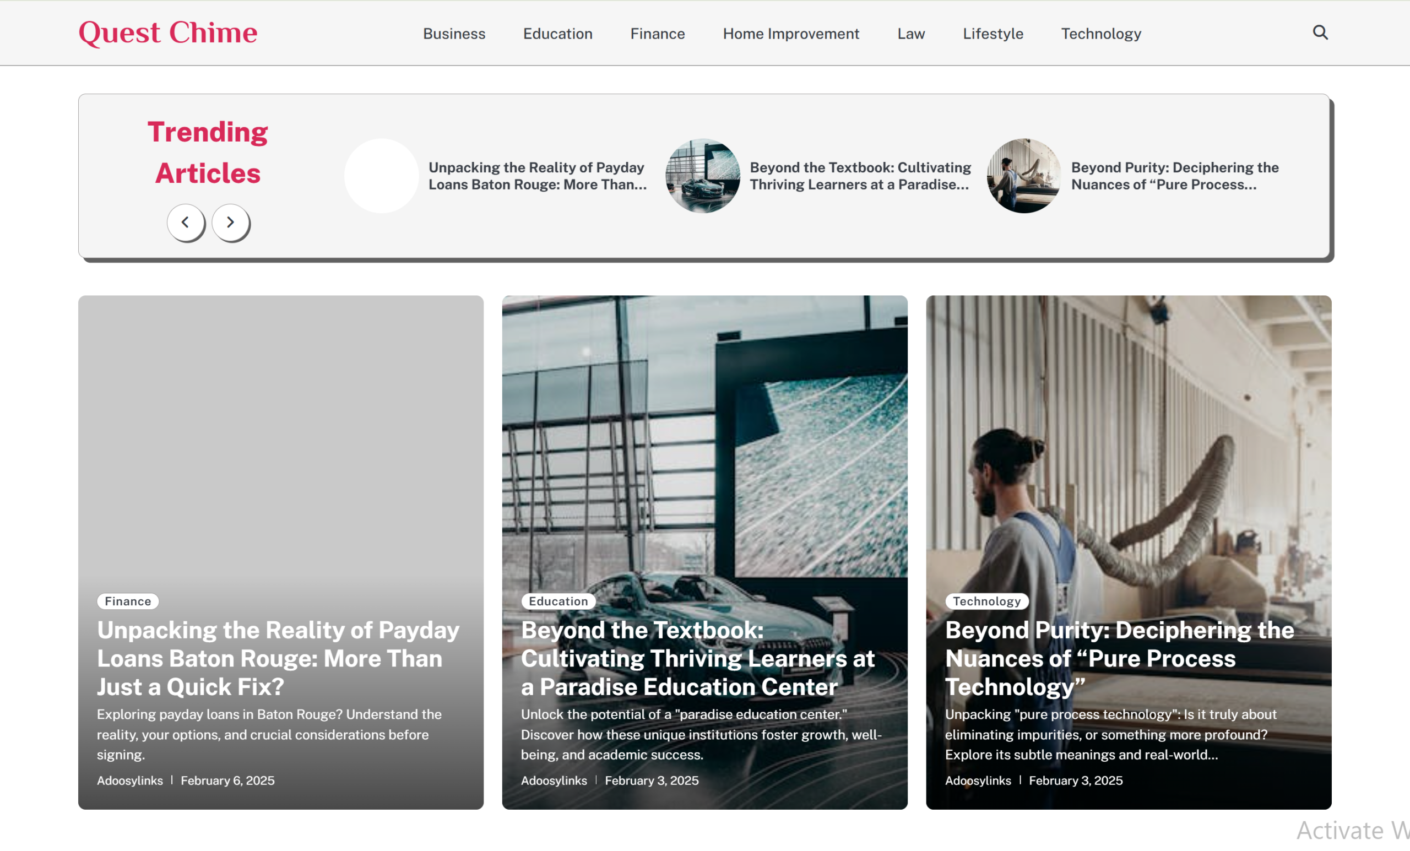
Task: Click the previous trending articles arrow
Action: click(186, 222)
